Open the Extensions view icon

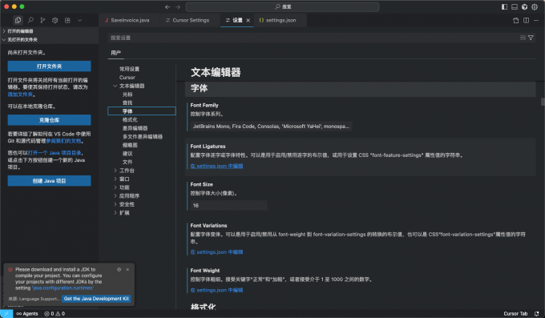tap(67, 20)
